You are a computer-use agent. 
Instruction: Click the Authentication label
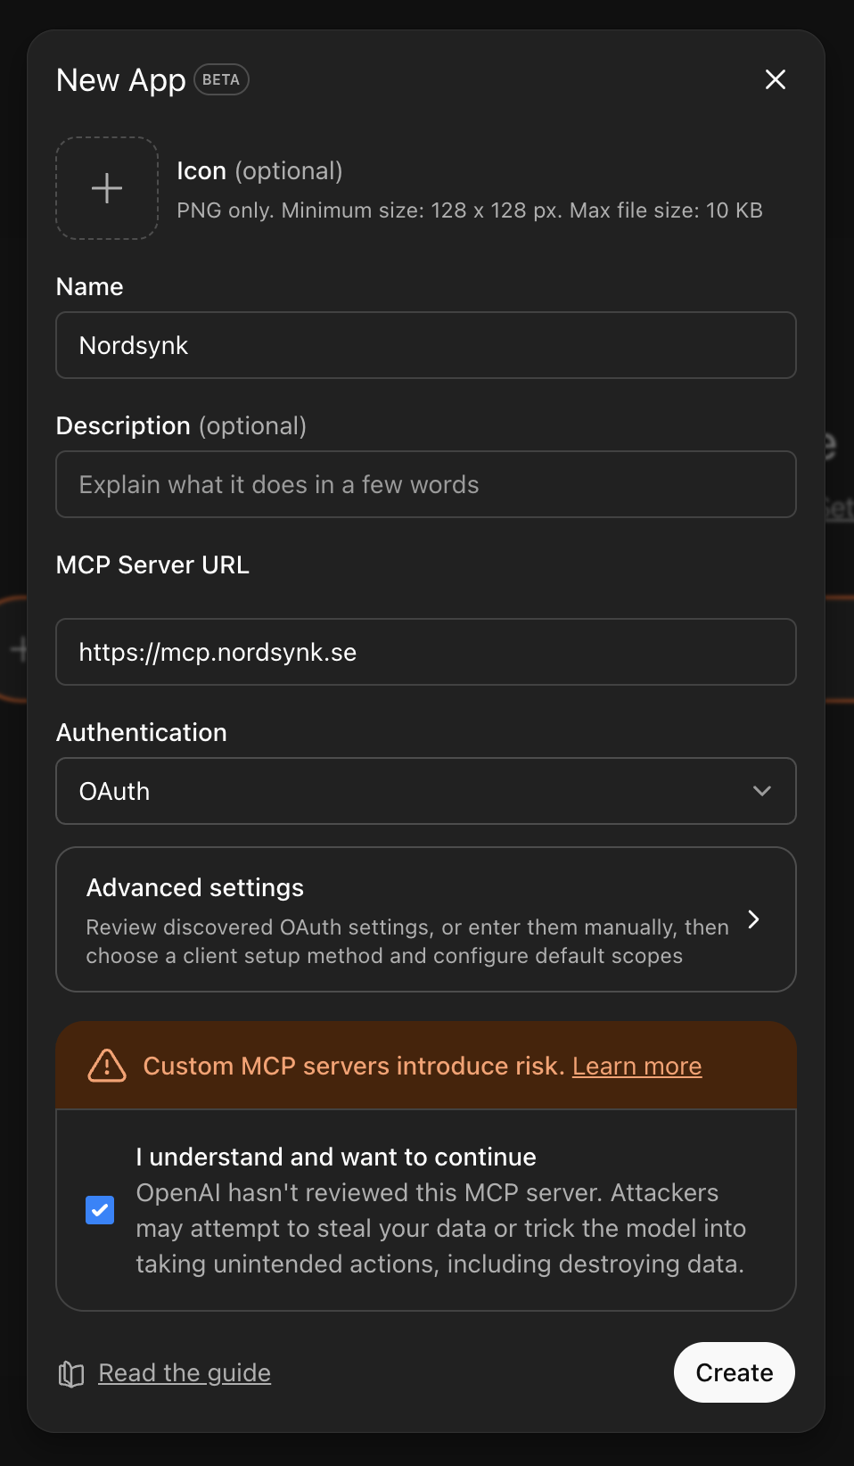tap(142, 732)
